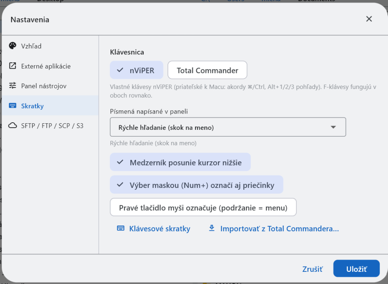Viewport: 388px width, 284px height.
Task: Toggle Medzerník posunie kurzor nižšie
Action: pyautogui.click(x=180, y=162)
